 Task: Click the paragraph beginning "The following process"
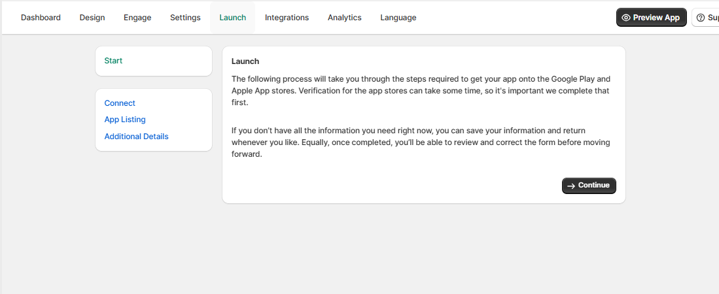[x=421, y=91]
